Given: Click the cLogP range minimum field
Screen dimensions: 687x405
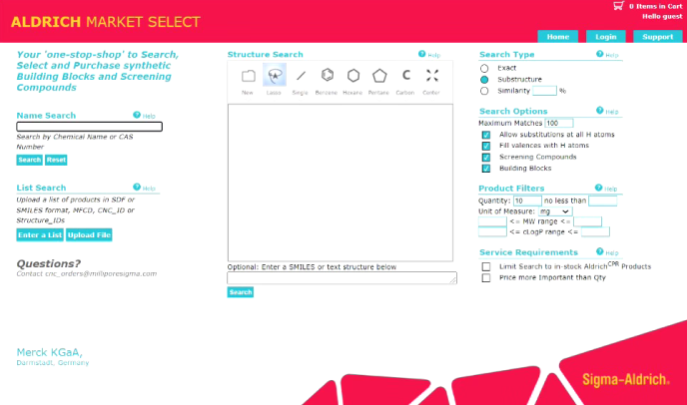Looking at the screenshot, I should (x=492, y=231).
